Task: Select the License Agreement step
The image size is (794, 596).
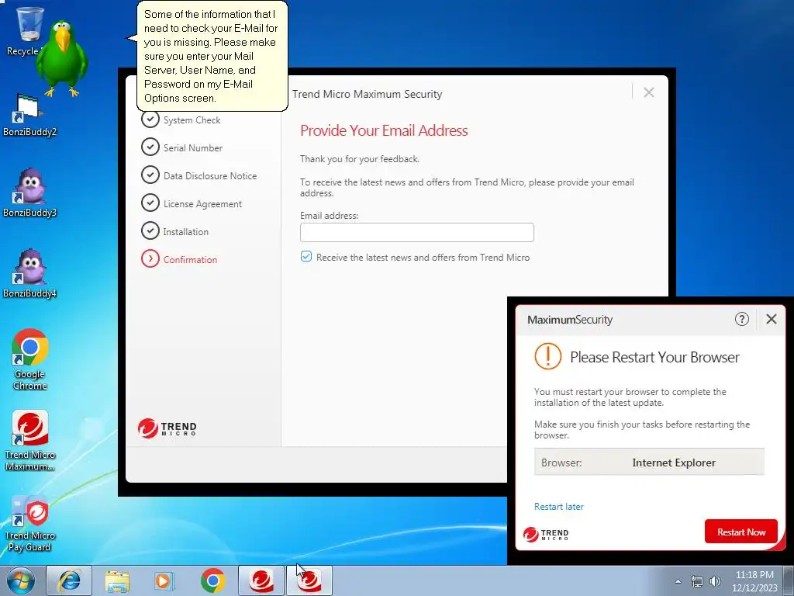Action: 192,203
